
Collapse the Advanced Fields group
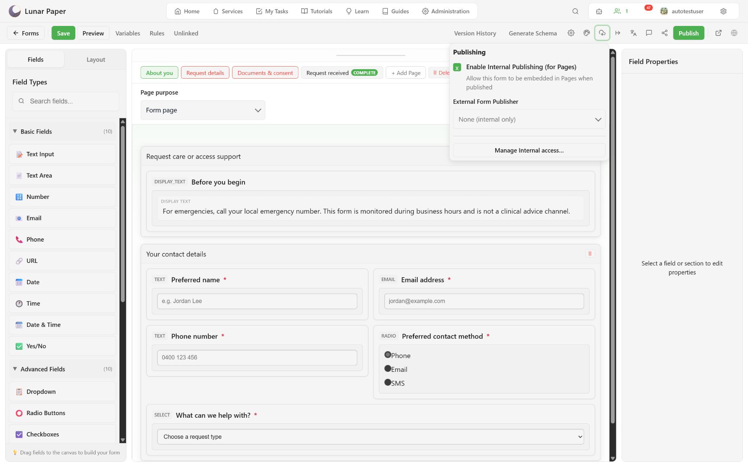[62, 369]
